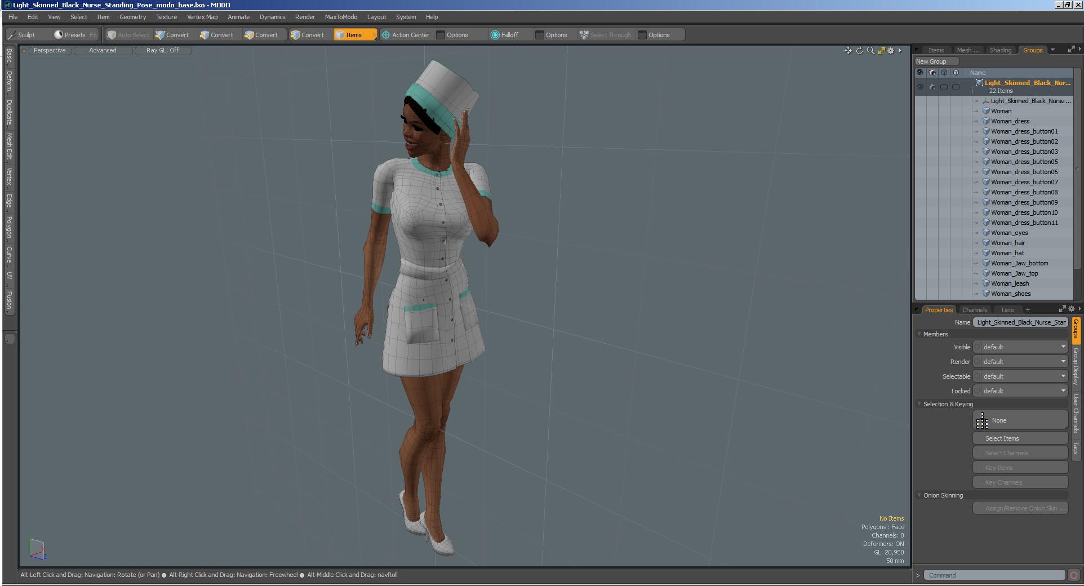1084x586 pixels.
Task: Click the locator icon of Light_Skinned_Black_Nurse item
Action: (987, 101)
